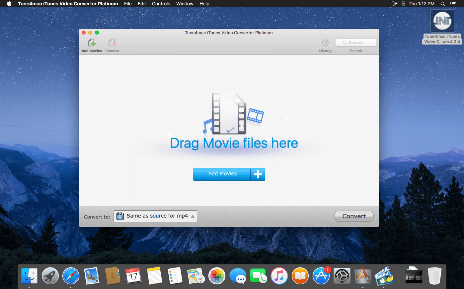This screenshot has width=464, height=289.
Task: Open the Help menu
Action: coord(204,4)
